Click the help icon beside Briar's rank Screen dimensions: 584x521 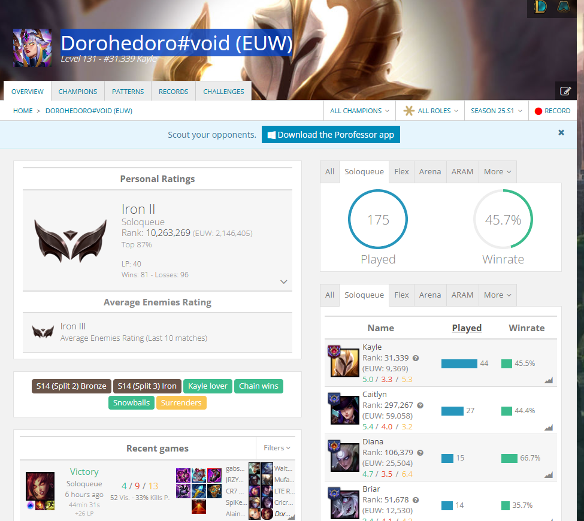point(416,500)
